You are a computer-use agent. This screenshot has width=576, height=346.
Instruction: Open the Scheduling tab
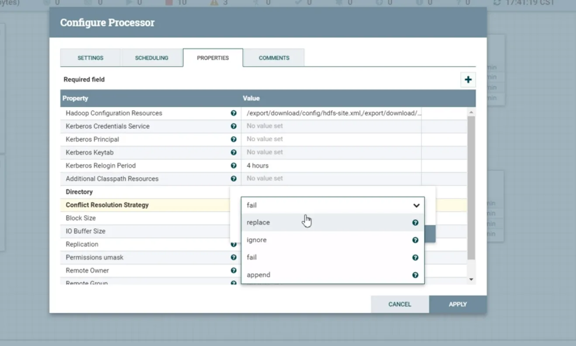pos(152,58)
